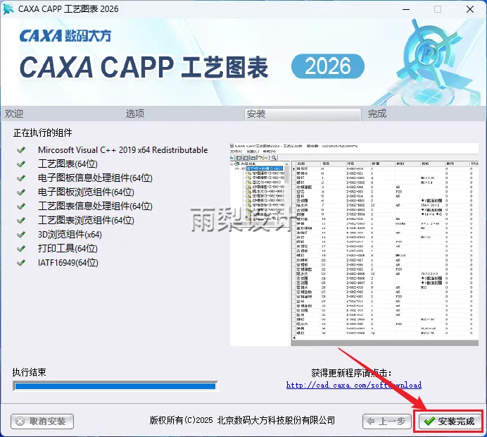Click the green checkmark beside 工艺图表(64位)
487x437 pixels.
coord(21,164)
